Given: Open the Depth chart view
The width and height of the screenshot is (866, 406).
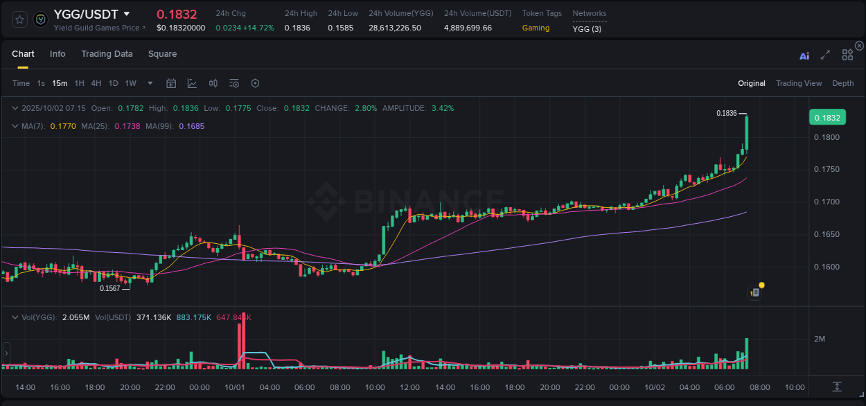Looking at the screenshot, I should pyautogui.click(x=843, y=83).
